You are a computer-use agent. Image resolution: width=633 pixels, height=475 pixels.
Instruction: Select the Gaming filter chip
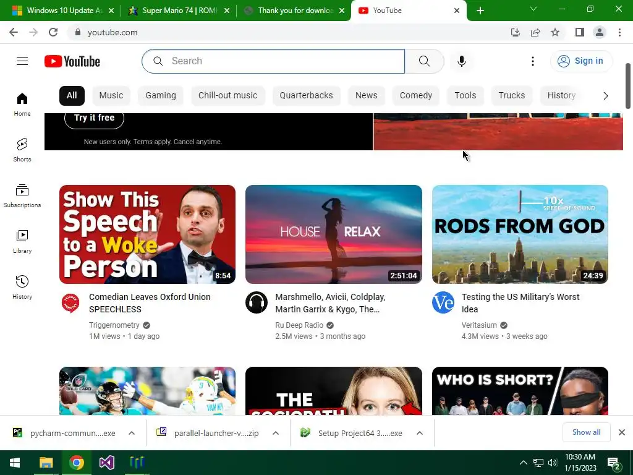pos(161,96)
